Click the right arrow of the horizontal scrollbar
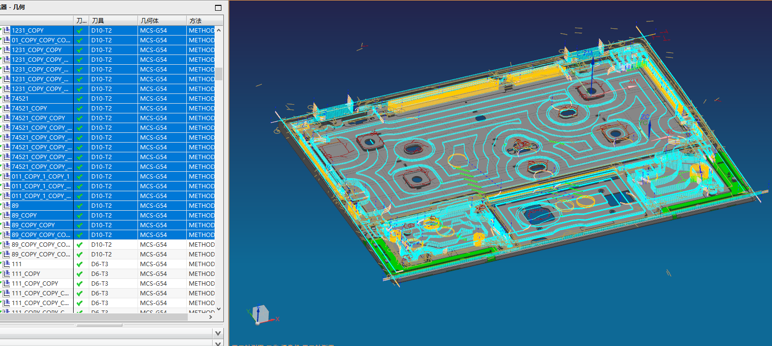The image size is (772, 346). click(211, 317)
